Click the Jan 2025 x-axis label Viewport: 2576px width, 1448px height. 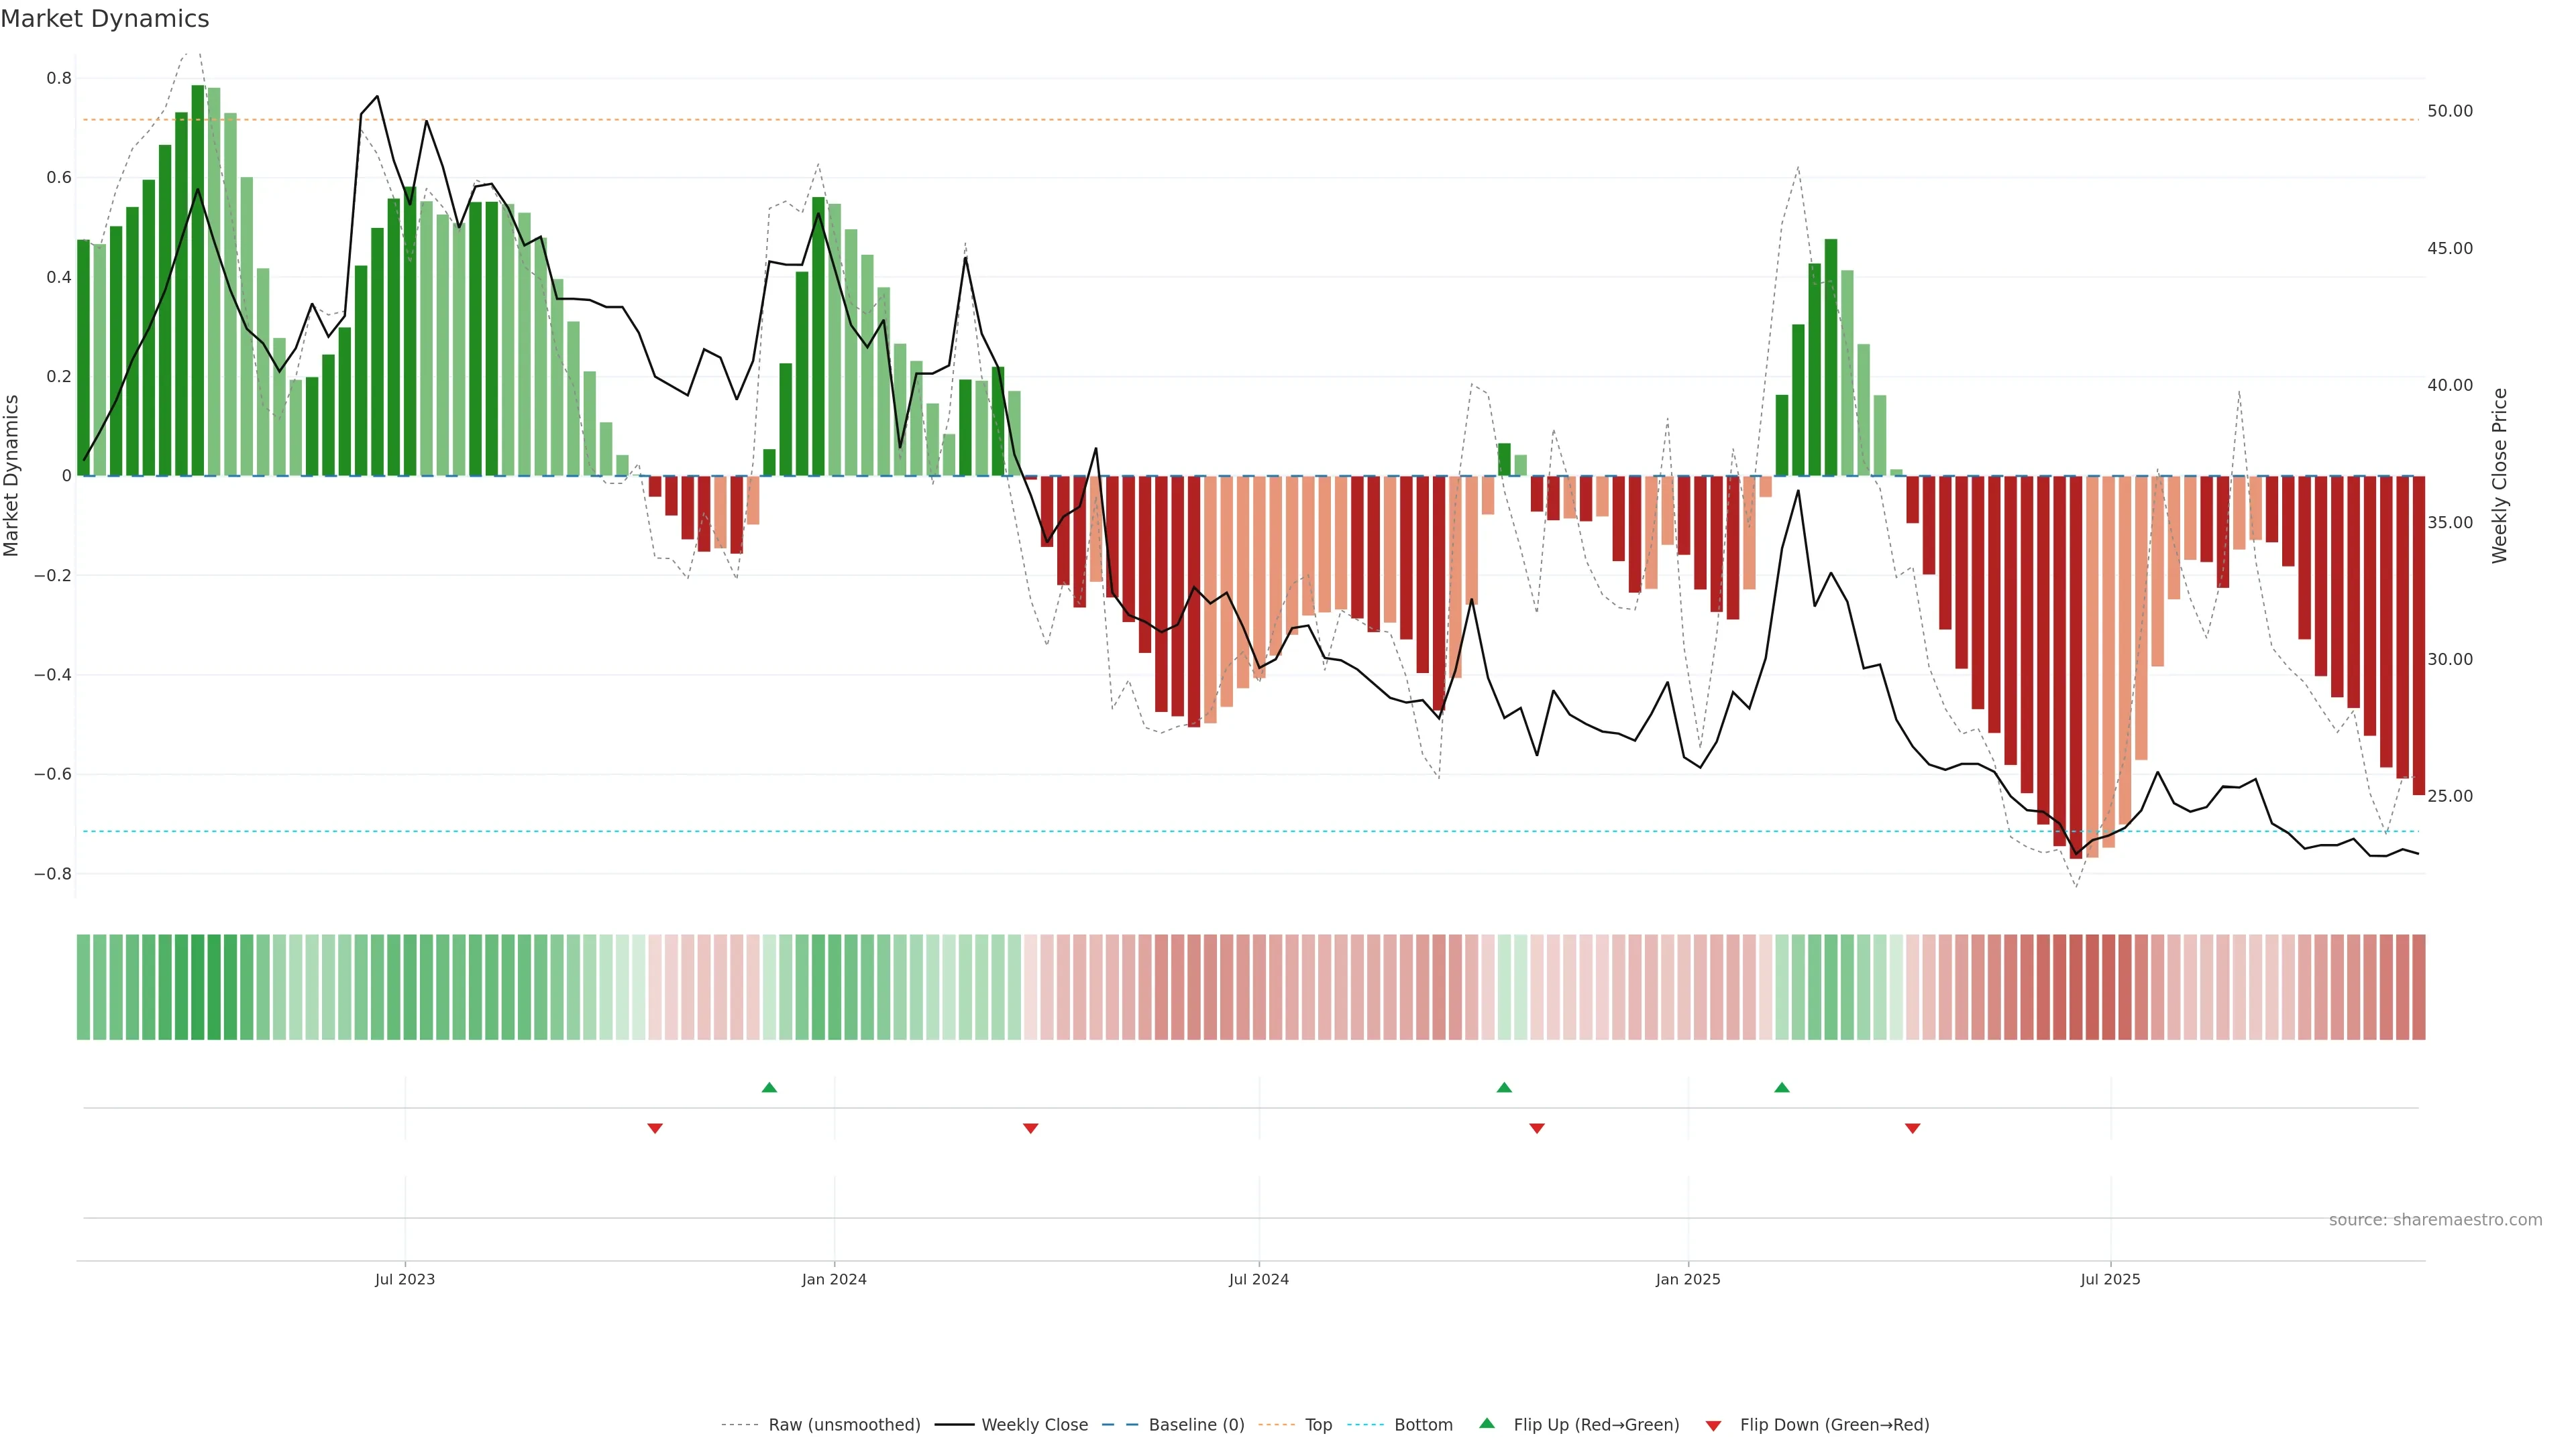(1688, 1279)
